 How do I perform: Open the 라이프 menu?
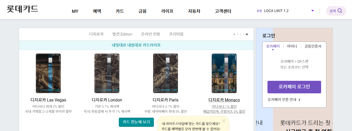tap(167, 11)
